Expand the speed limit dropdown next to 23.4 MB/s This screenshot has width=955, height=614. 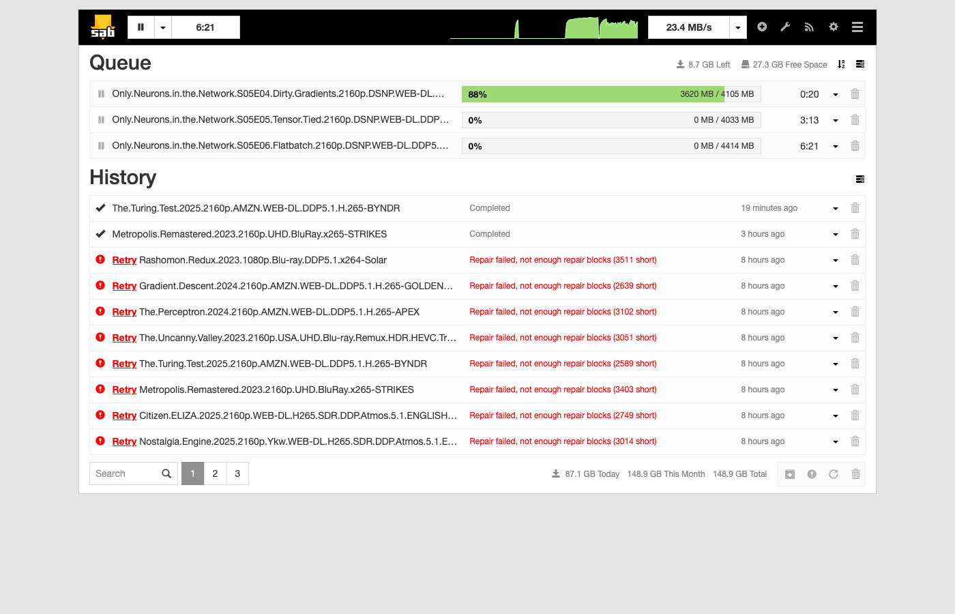click(737, 27)
